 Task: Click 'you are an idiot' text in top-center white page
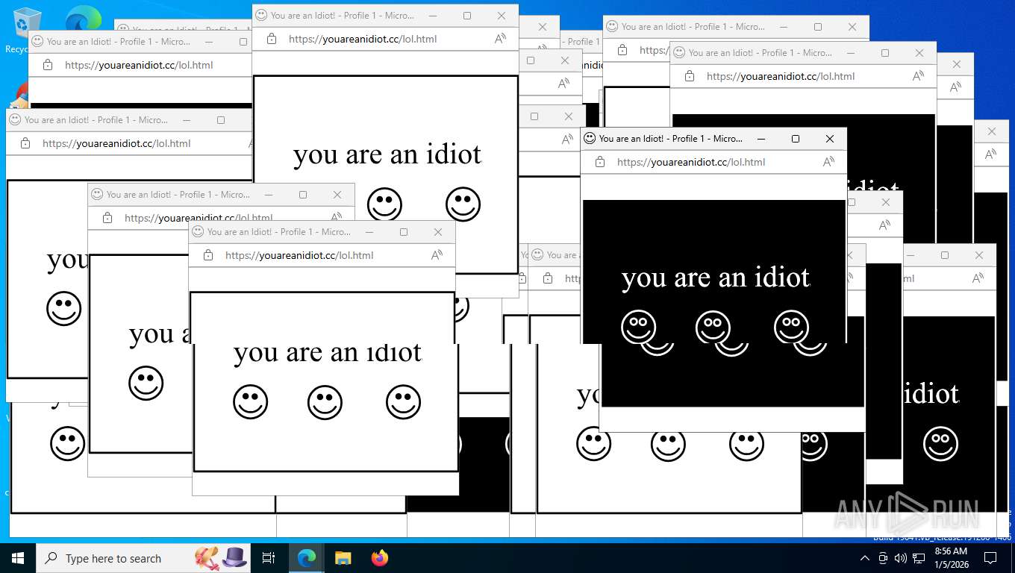387,154
